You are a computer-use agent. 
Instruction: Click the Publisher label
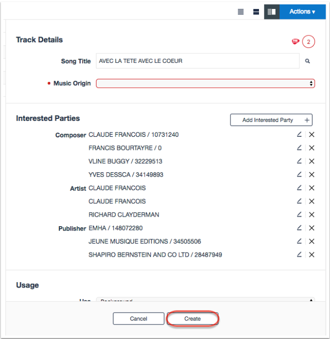pyautogui.click(x=72, y=229)
